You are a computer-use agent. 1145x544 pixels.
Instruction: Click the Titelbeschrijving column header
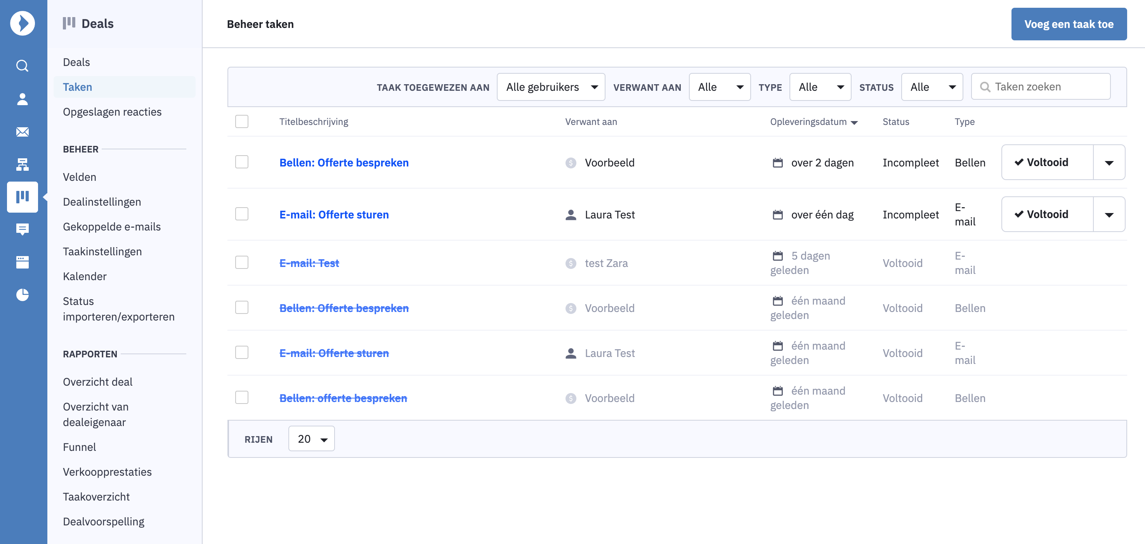pos(313,122)
